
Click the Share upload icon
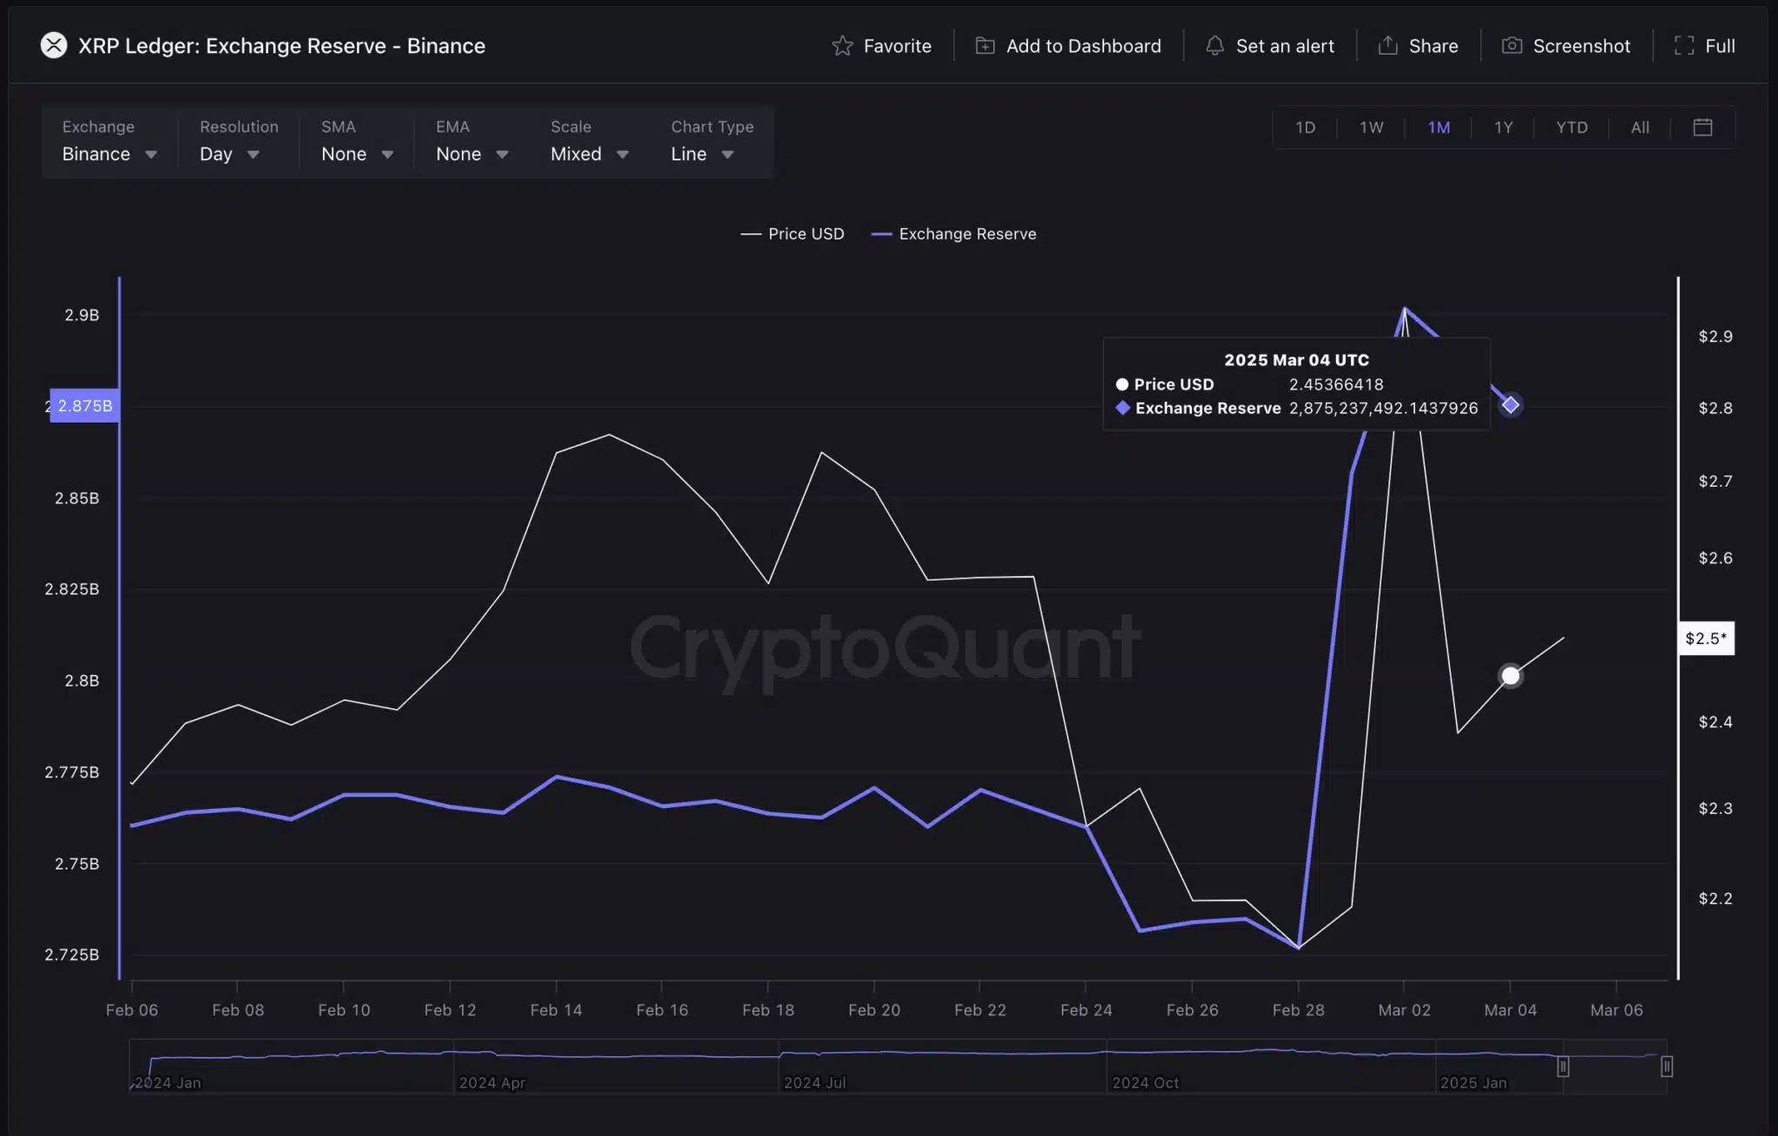tap(1387, 45)
